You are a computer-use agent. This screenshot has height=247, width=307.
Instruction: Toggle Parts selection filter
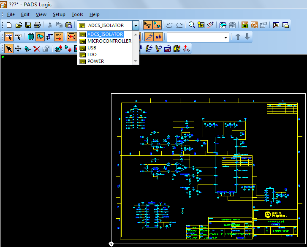point(31,37)
